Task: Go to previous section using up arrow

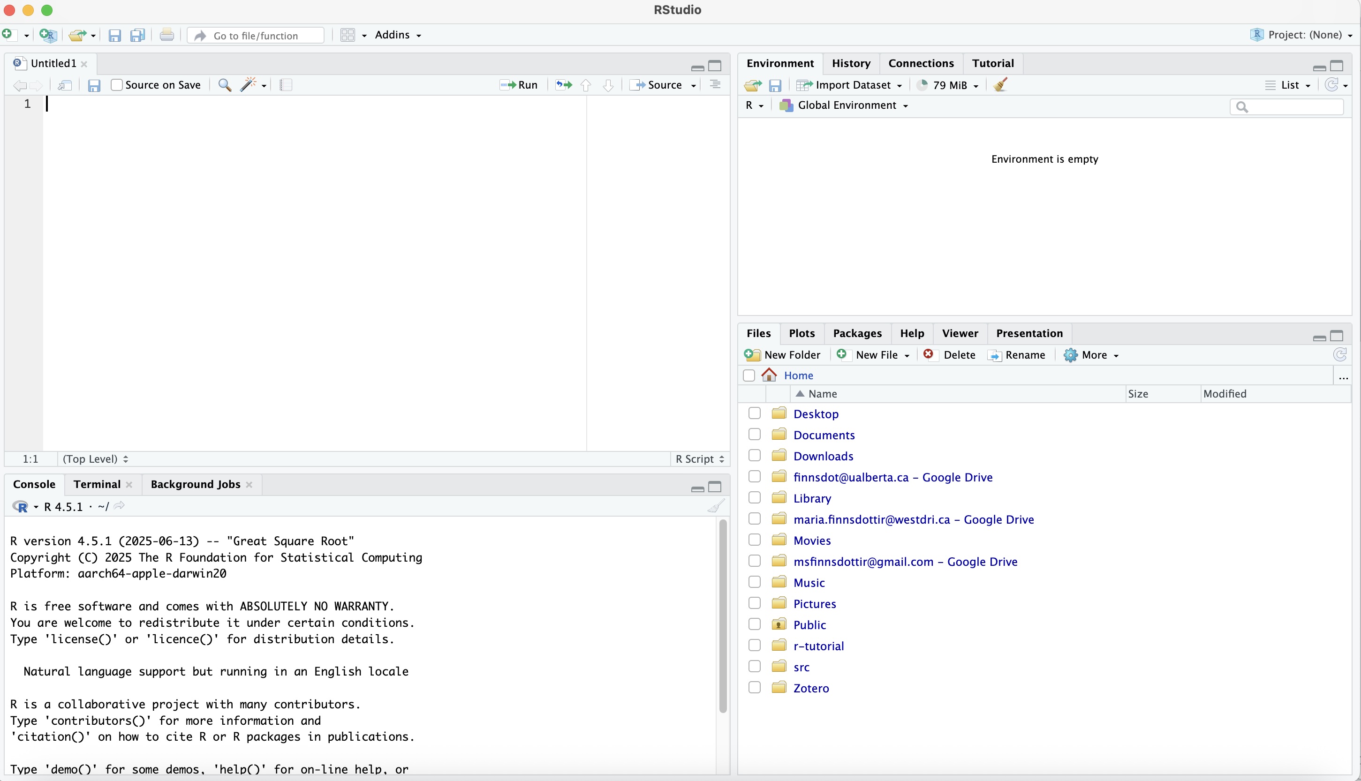Action: tap(586, 85)
